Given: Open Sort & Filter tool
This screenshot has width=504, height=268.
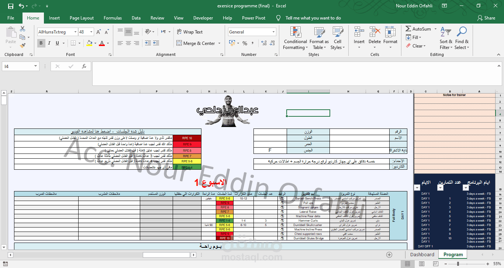Looking at the screenshot, I should [446, 38].
